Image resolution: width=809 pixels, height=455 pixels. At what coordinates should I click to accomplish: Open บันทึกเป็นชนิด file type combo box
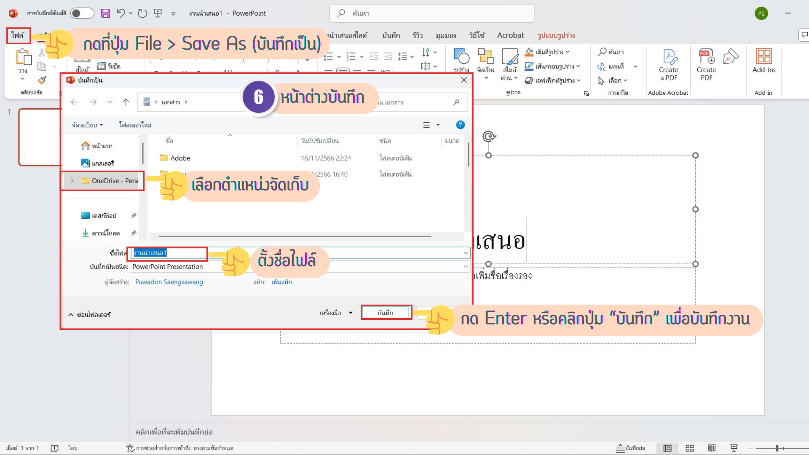[x=300, y=267]
